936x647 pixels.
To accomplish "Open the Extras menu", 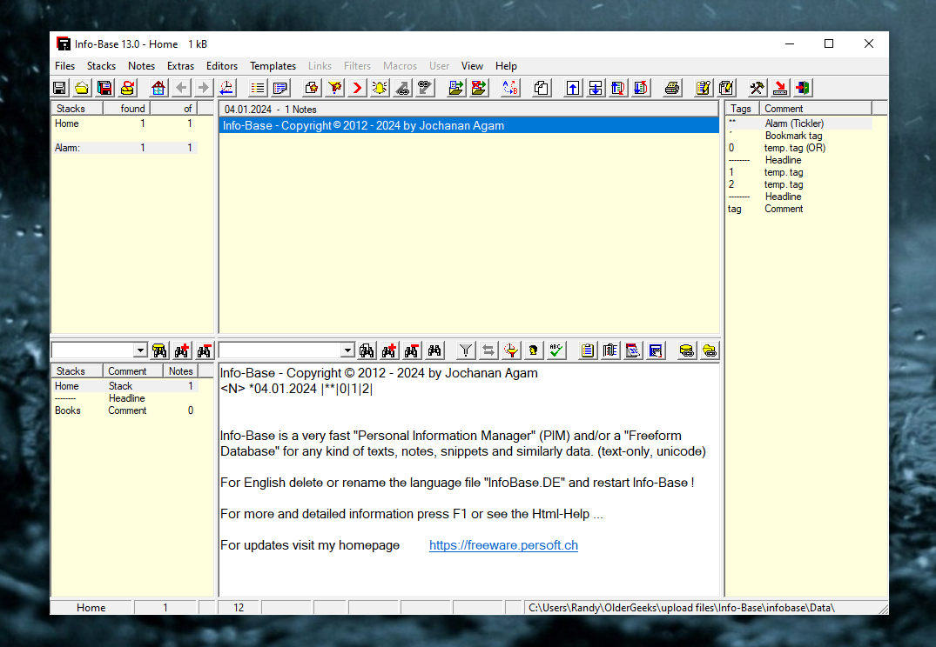I will pos(180,66).
